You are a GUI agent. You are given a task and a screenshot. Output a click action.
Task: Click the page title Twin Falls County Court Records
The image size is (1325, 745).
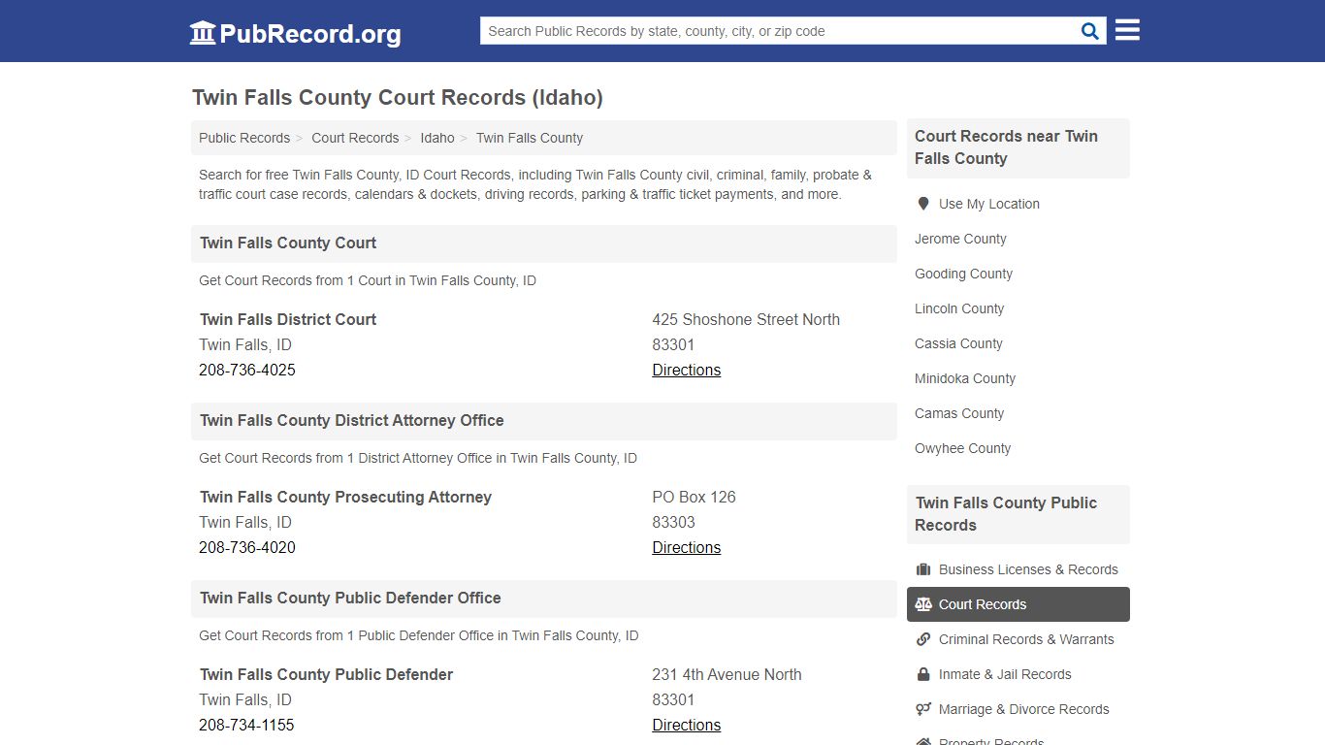pos(398,97)
